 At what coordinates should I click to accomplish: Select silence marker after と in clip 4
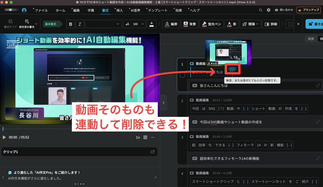point(245,181)
